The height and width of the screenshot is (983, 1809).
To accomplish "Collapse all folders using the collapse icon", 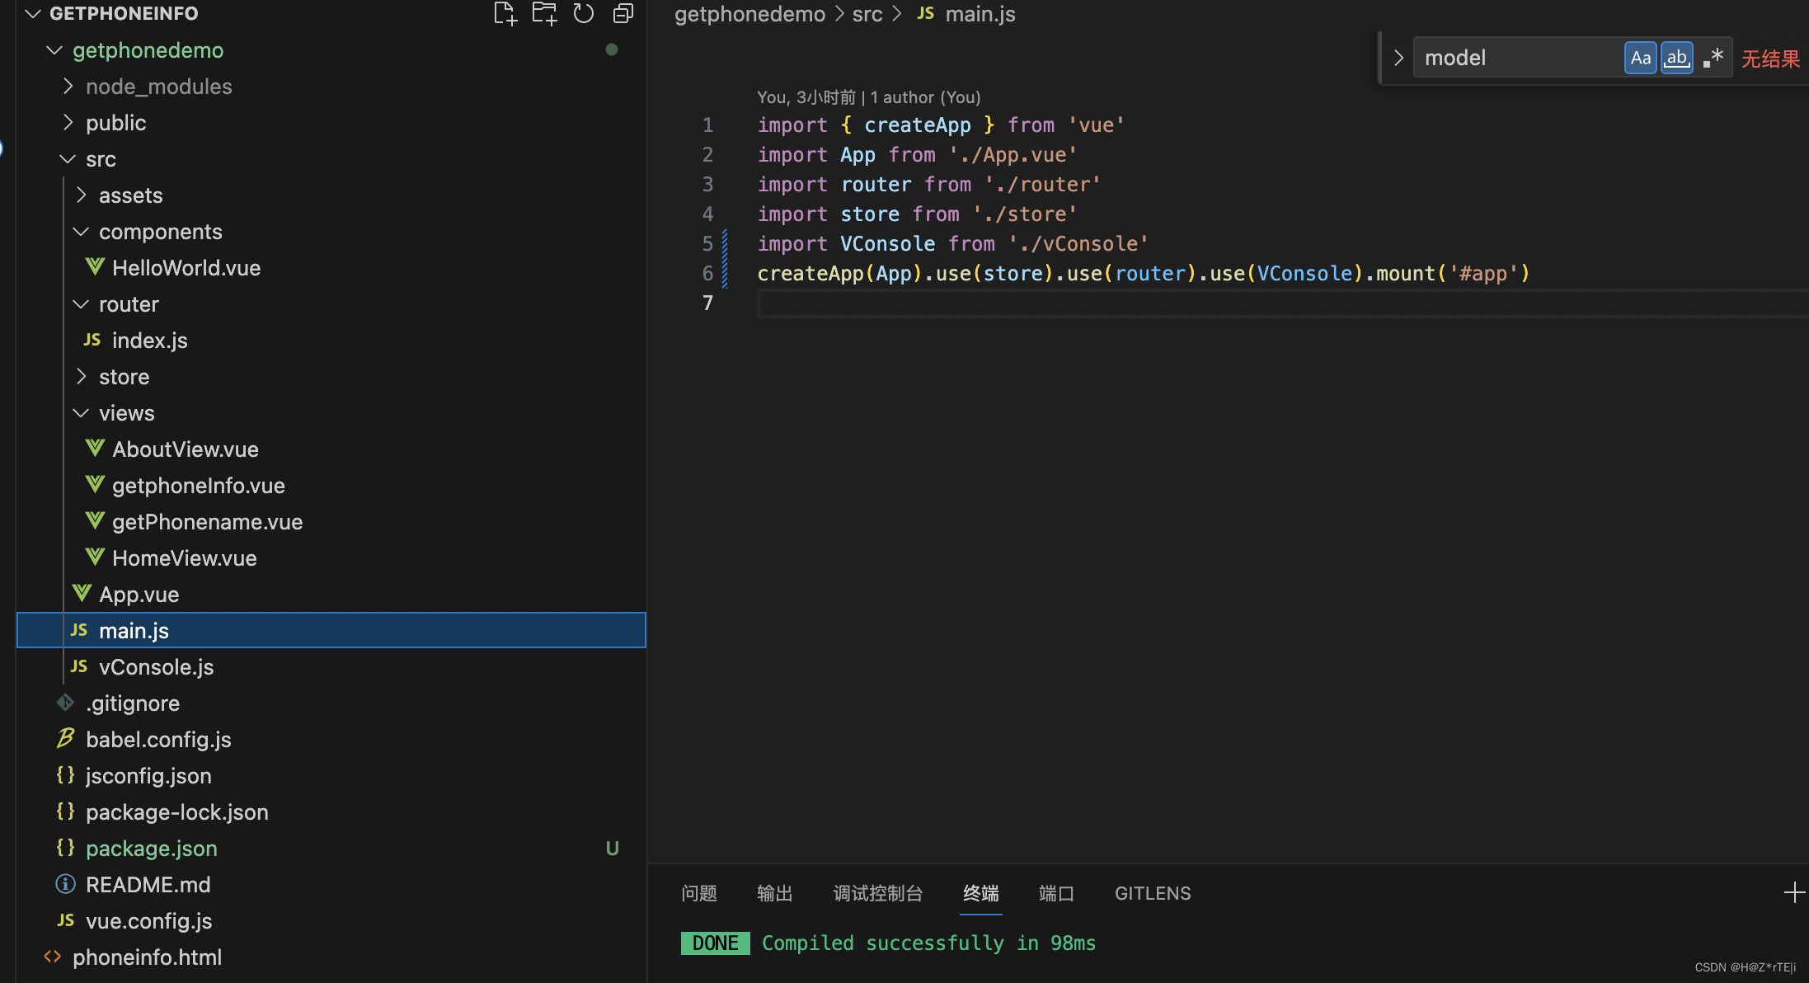I will (623, 14).
